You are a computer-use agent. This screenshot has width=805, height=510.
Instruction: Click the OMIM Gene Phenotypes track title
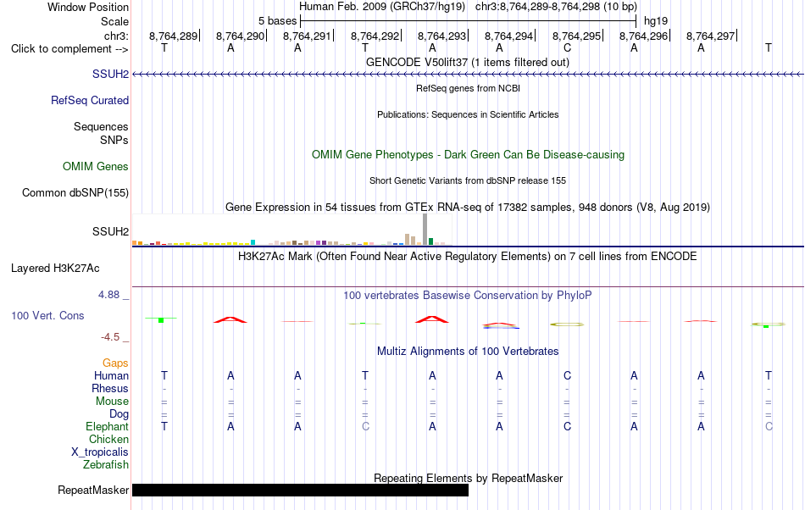click(x=468, y=155)
